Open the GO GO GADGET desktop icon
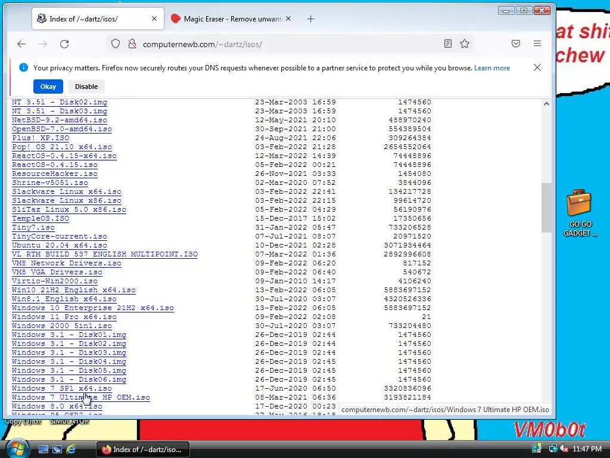The image size is (610, 458). [580, 213]
